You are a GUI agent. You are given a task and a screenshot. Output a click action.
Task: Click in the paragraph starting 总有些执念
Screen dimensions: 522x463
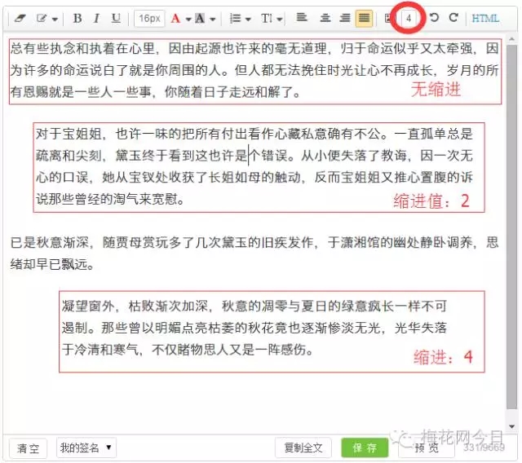[254, 70]
